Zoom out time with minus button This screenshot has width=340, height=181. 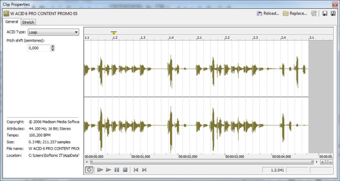click(x=330, y=162)
